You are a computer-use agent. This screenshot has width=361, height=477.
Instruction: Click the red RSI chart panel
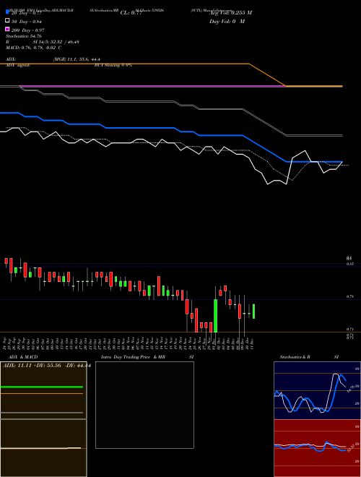click(317, 448)
